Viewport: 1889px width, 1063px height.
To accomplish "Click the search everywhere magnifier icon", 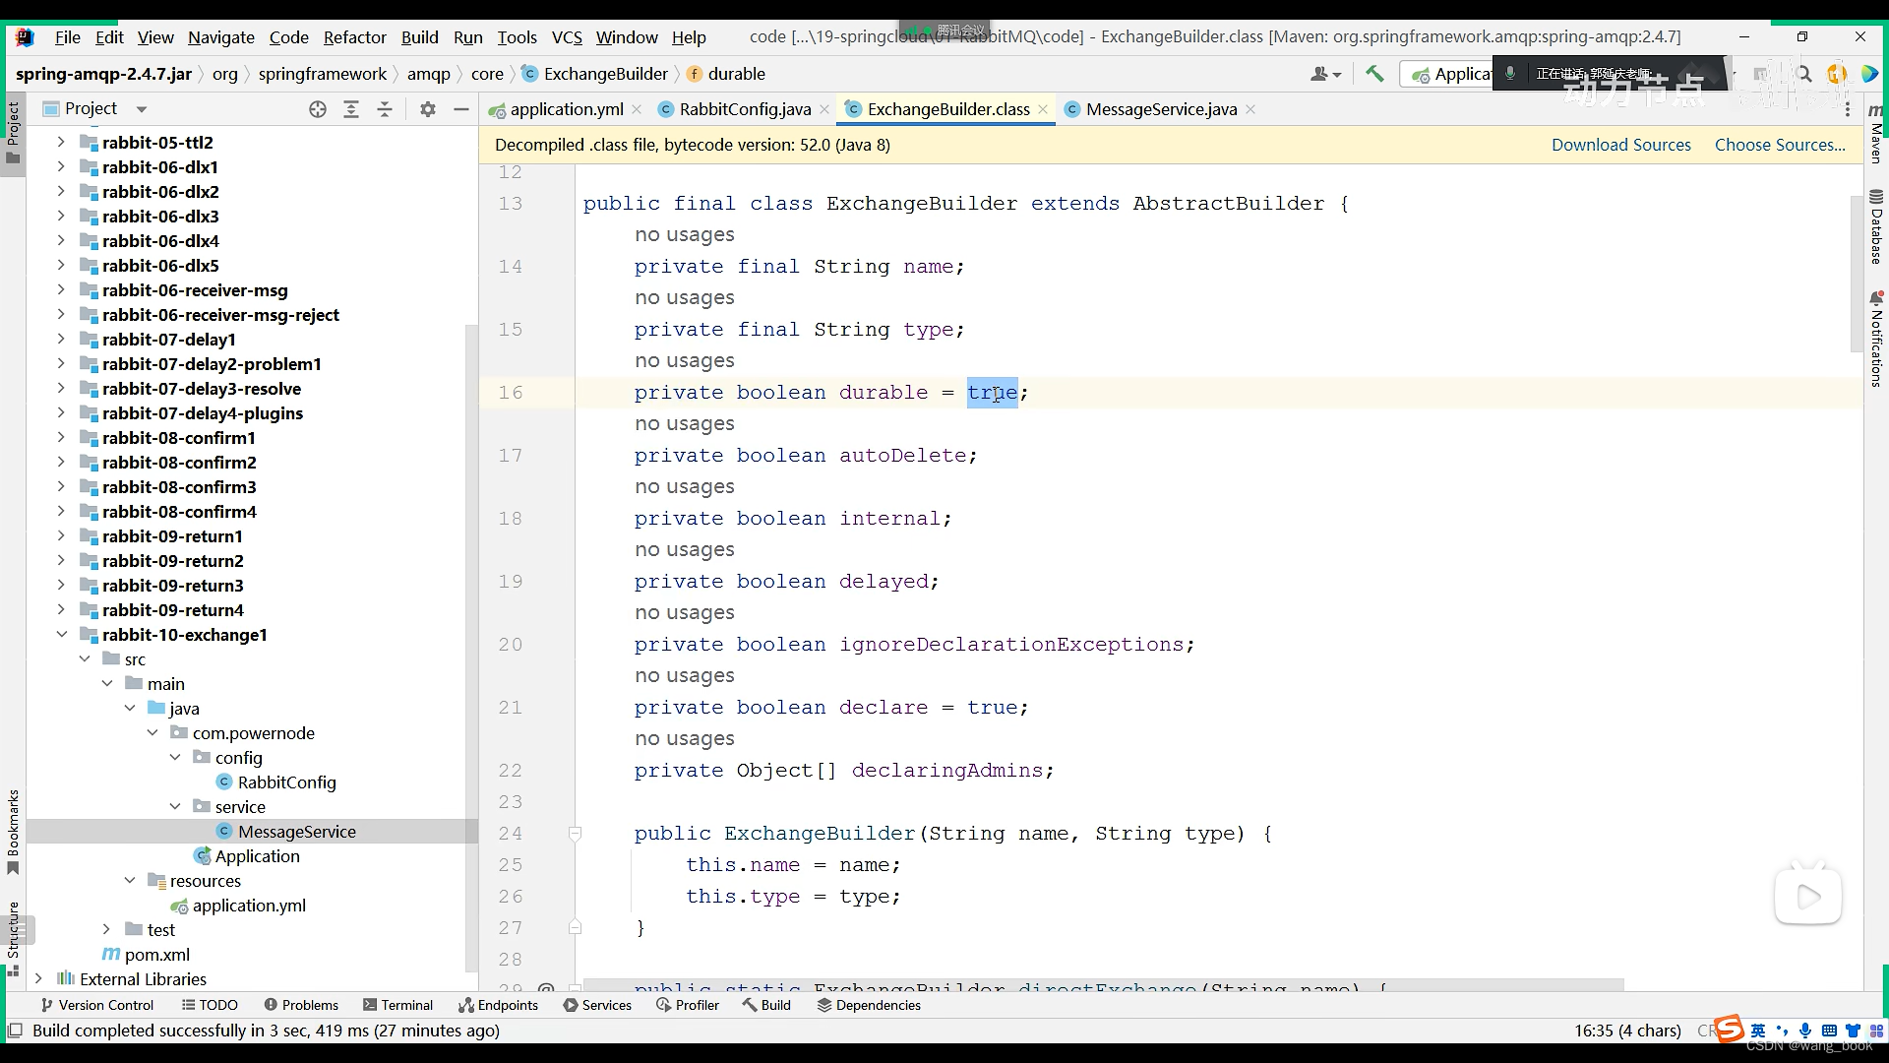I will [x=1804, y=74].
